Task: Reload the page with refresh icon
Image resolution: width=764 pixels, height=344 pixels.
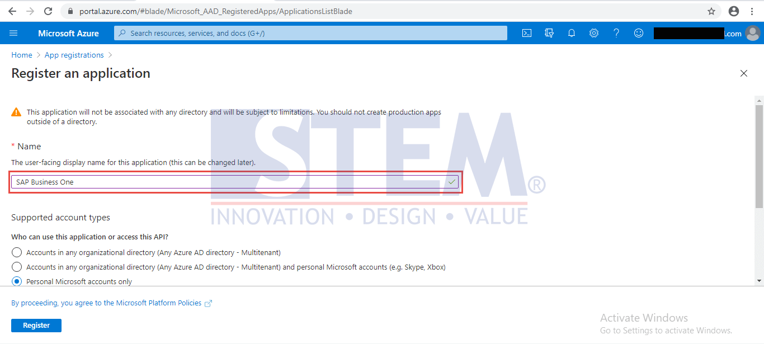Action: coord(48,11)
